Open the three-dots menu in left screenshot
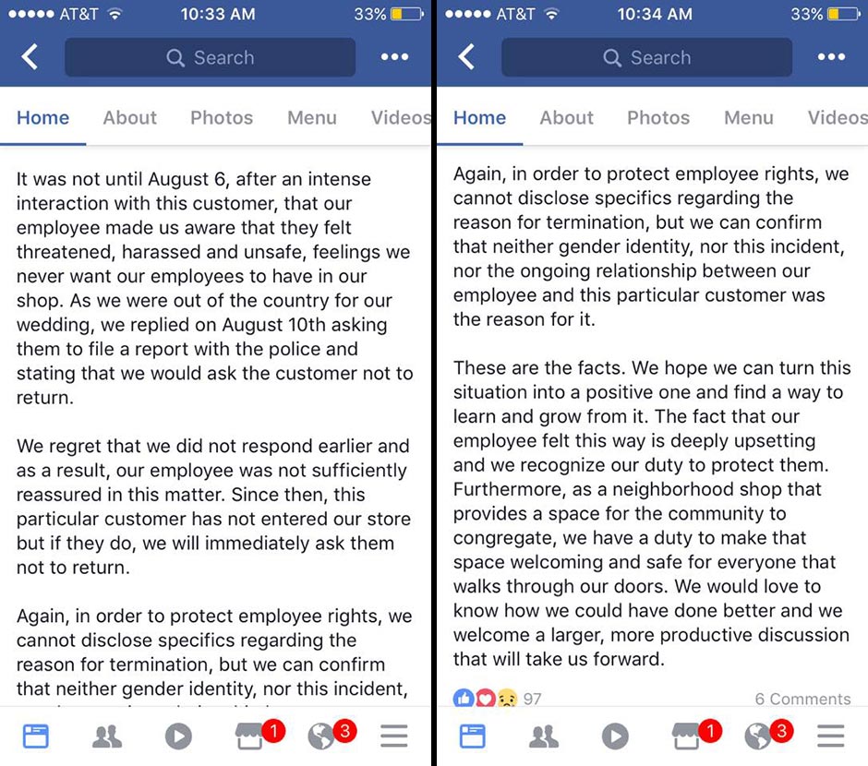 [394, 57]
